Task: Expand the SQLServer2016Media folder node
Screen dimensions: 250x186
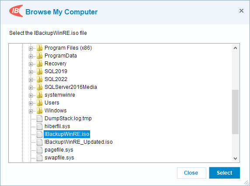Action: point(31,88)
